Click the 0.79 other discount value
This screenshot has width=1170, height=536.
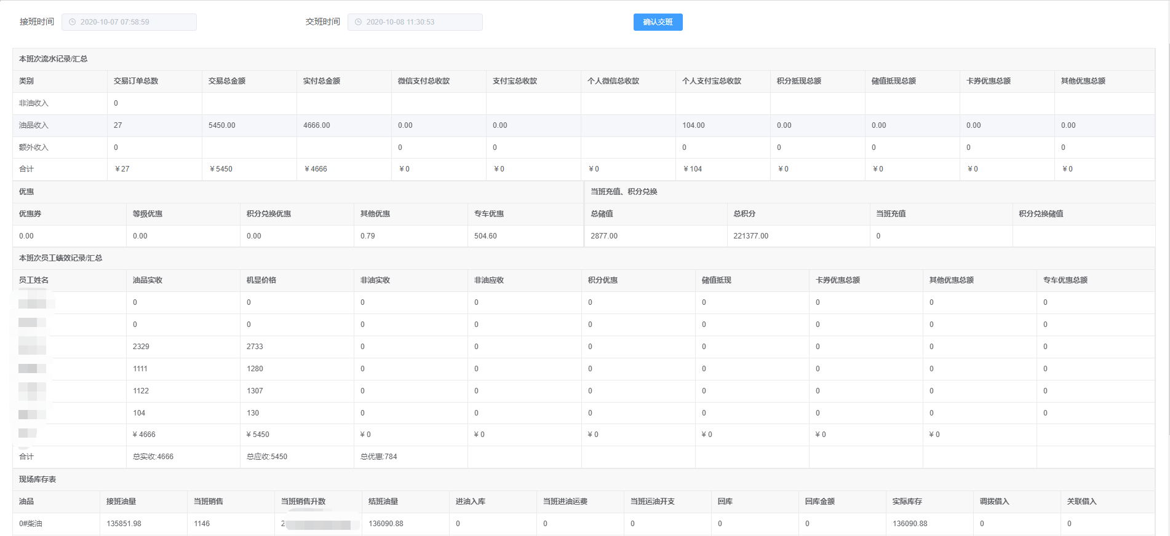368,236
